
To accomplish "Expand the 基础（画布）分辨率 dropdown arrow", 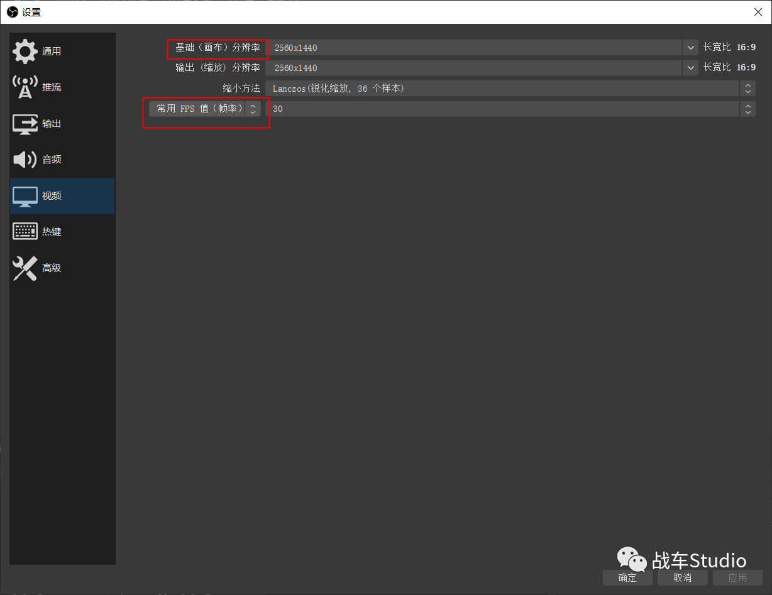I will [690, 48].
